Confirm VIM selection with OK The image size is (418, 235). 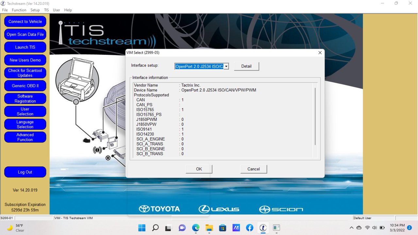[199, 169]
